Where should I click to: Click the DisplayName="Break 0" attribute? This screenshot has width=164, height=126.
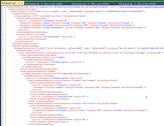coord(93,11)
